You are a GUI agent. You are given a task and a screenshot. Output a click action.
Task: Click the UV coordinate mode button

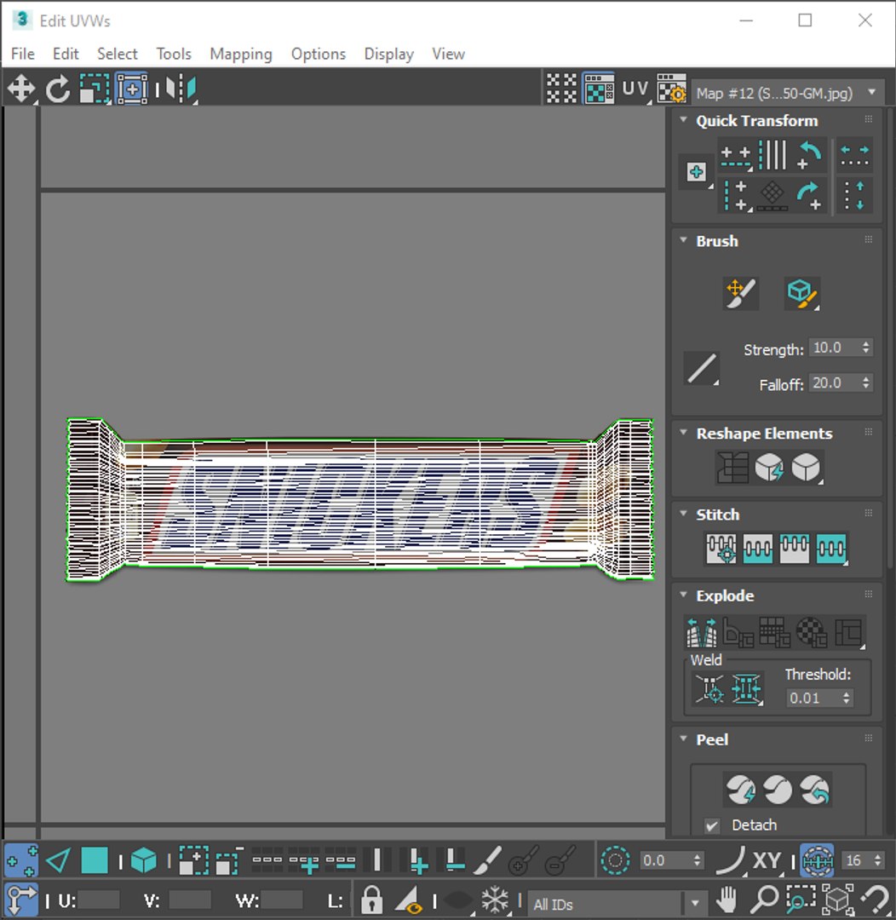point(635,89)
